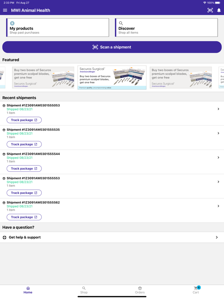Open the left Securos scalpel blades promo banner
The height and width of the screenshot is (299, 224).
coord(43,77)
